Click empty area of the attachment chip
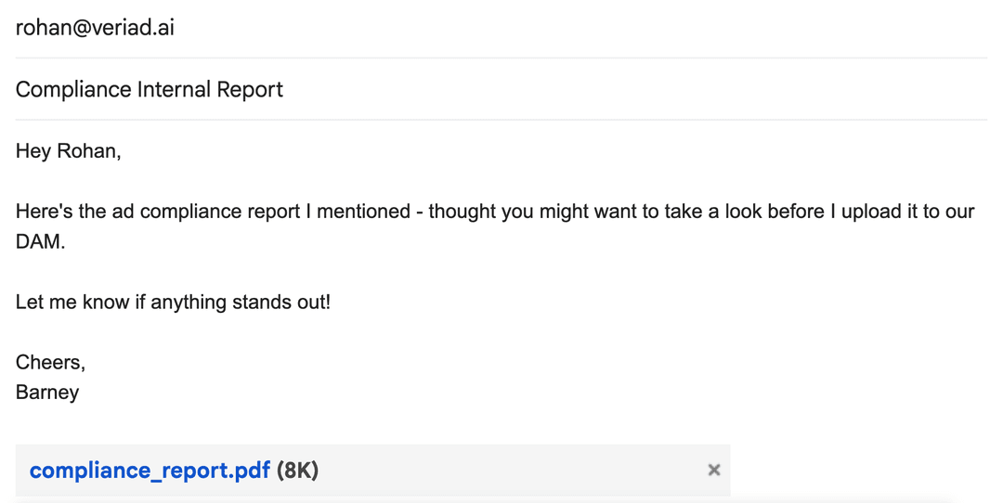This screenshot has height=503, width=1003. pyautogui.click(x=511, y=471)
